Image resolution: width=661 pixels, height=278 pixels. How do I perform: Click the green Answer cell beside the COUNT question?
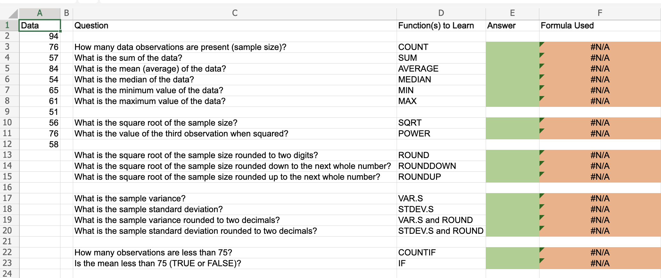click(x=512, y=47)
